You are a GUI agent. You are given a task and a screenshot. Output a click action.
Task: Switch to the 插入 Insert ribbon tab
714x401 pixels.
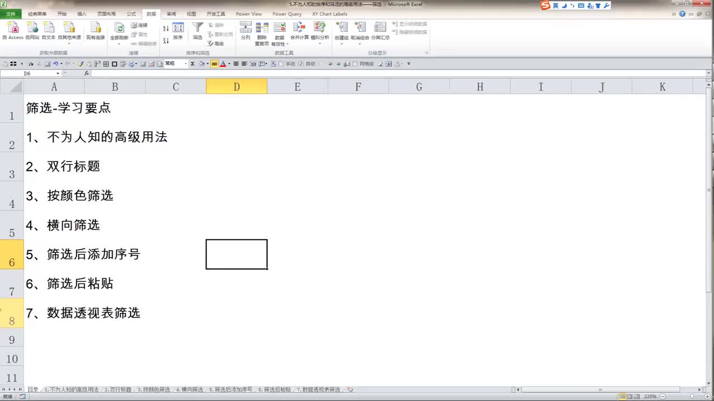coord(82,14)
